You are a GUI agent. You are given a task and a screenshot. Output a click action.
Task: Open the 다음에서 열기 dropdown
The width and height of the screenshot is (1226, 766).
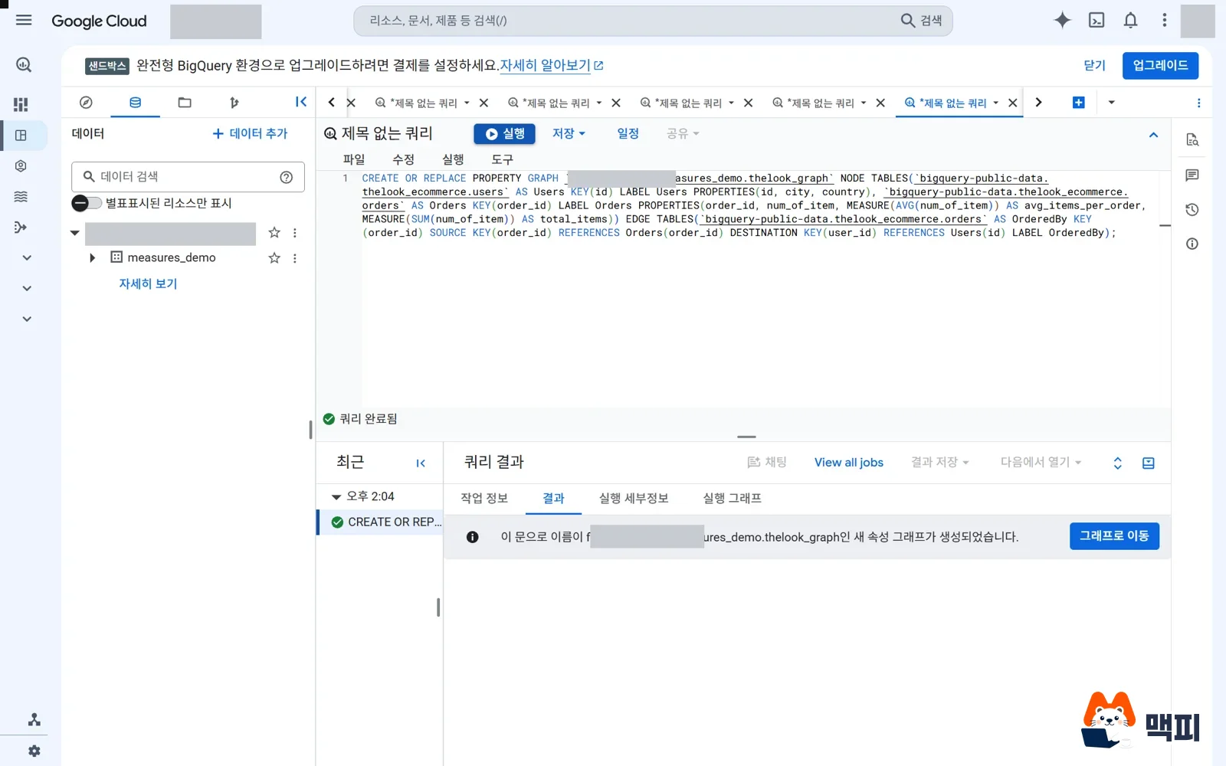coord(1041,463)
